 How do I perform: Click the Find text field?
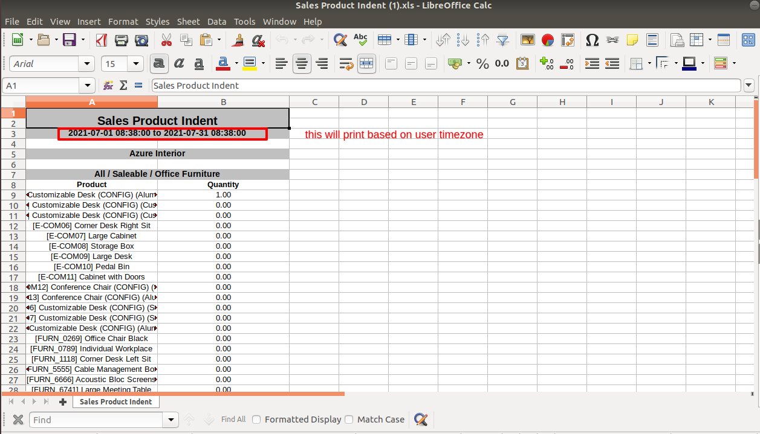coord(97,420)
